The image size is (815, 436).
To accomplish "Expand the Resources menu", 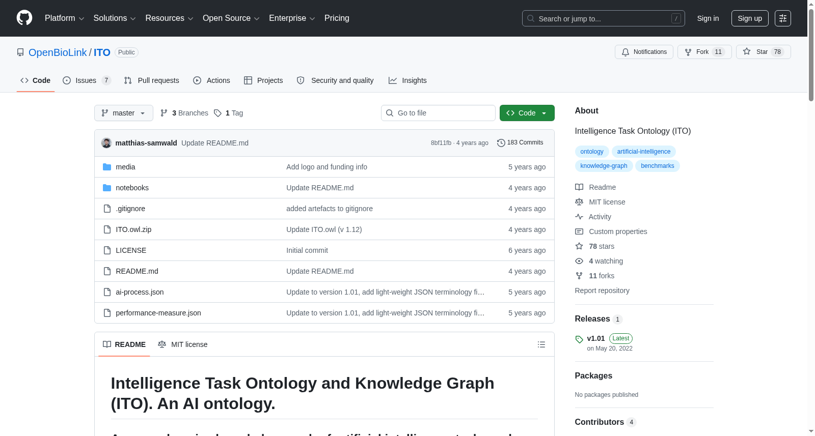I will coord(169,18).
